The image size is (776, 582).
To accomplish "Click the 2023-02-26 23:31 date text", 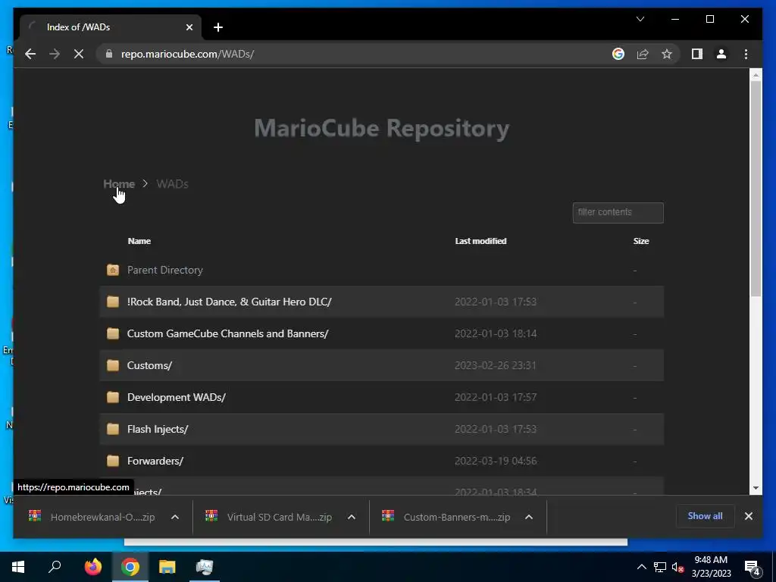I will pos(496,365).
